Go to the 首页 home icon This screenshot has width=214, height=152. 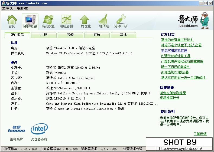(12, 21)
